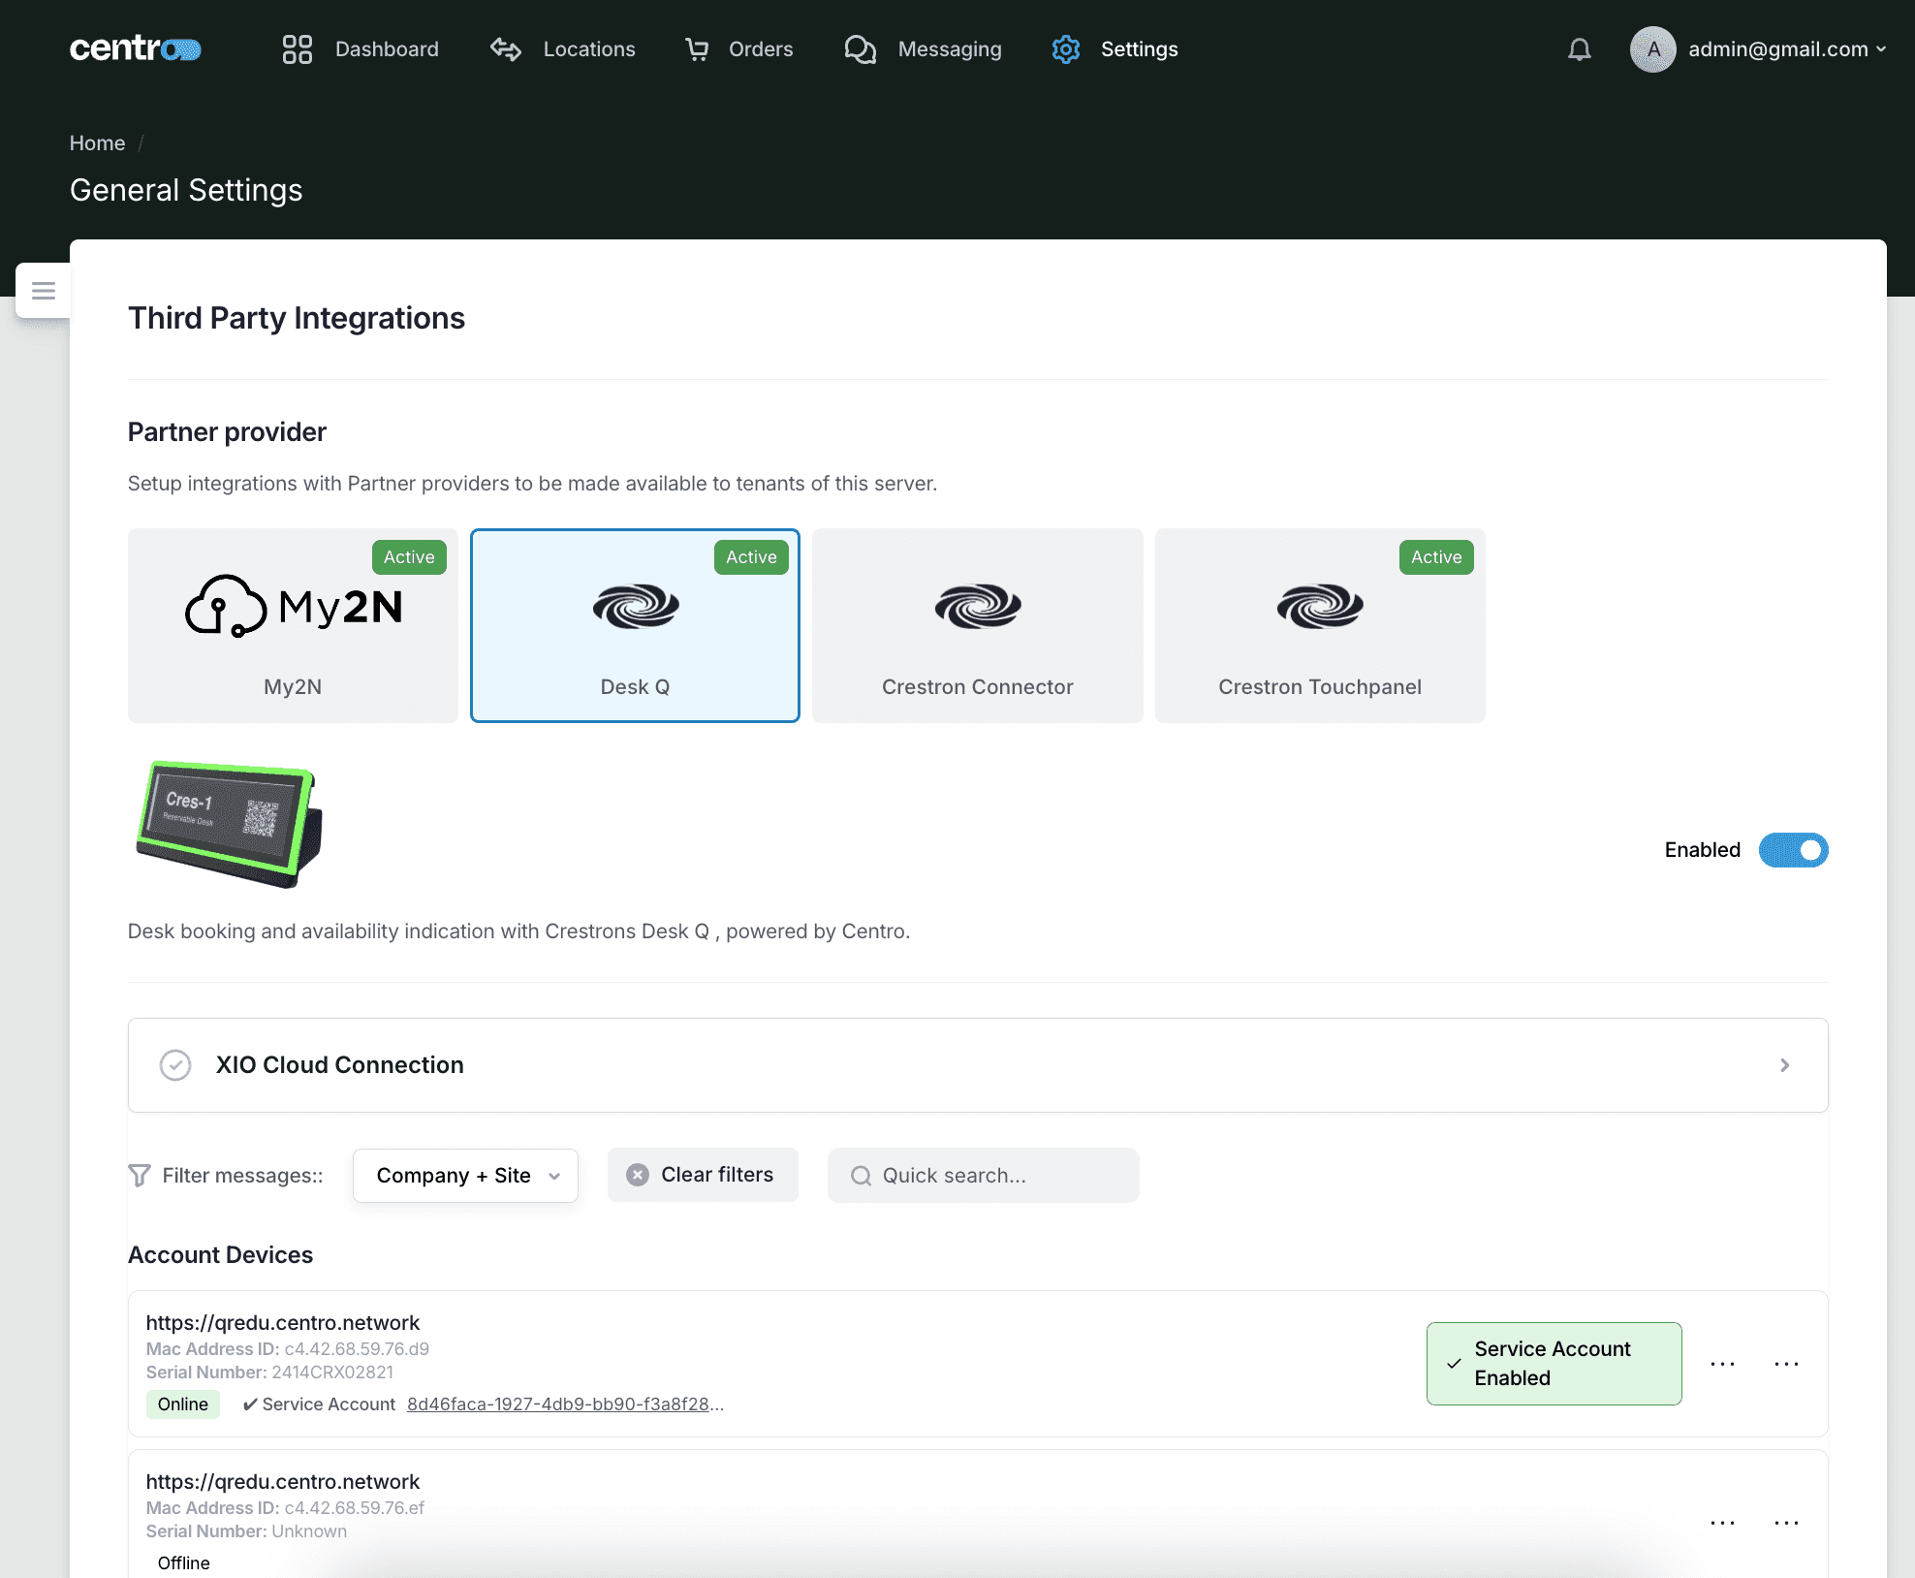1915x1578 pixels.
Task: Expand the XIO Cloud Connection chevron
Action: point(1784,1065)
